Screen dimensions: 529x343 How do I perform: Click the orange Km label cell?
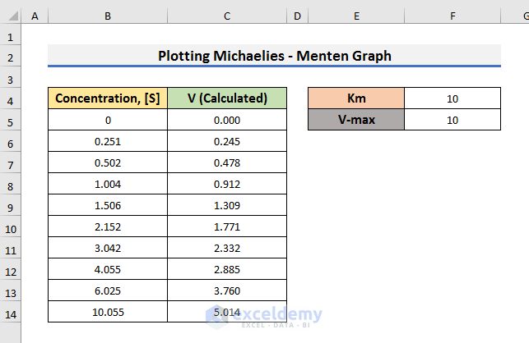click(x=356, y=98)
